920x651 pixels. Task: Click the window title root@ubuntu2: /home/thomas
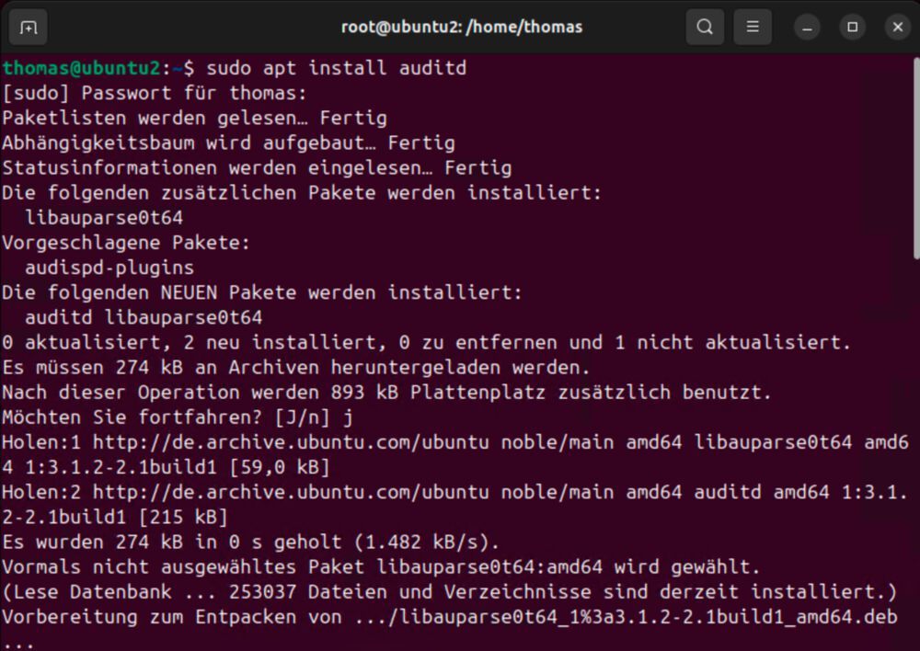462,27
